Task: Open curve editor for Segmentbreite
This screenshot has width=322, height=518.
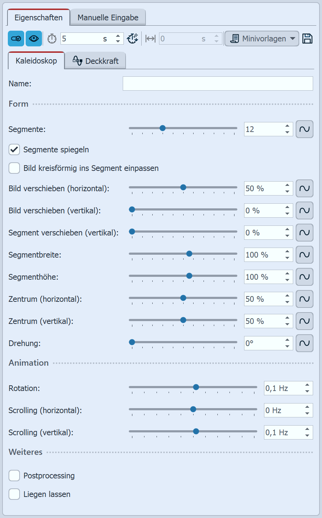Action: (305, 255)
